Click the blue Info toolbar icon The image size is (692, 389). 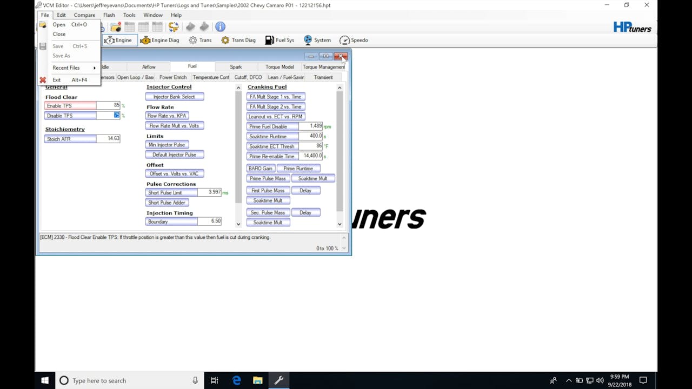pos(219,26)
